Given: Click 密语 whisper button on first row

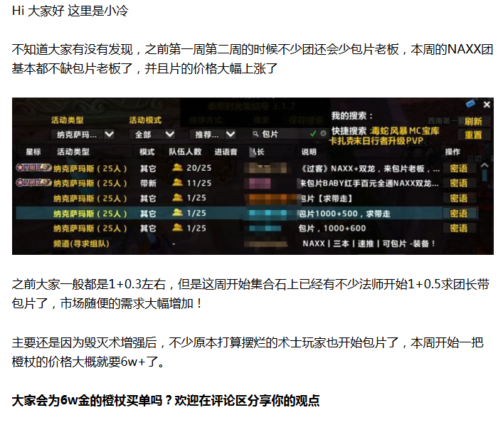Looking at the screenshot, I should (x=459, y=168).
